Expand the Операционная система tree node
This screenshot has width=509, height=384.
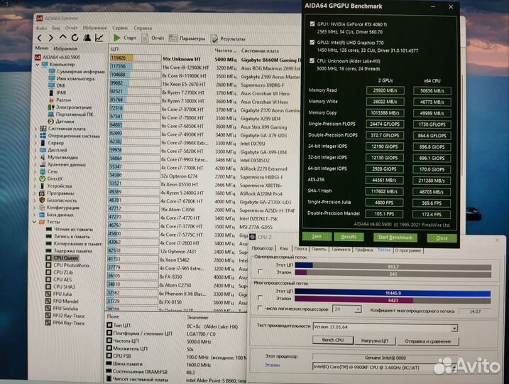[x=35, y=136]
